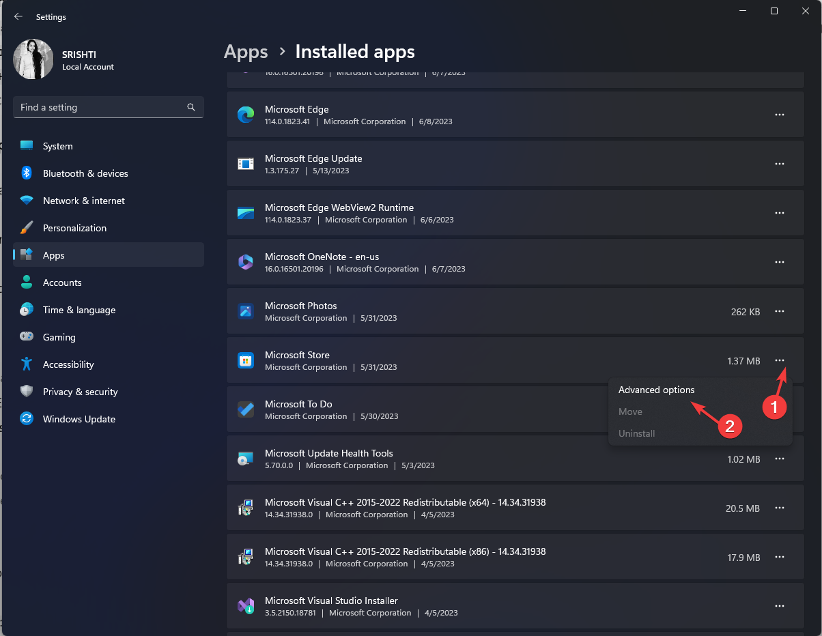Click the Time & language icon
Screen dimensions: 822x636
pyautogui.click(x=27, y=310)
